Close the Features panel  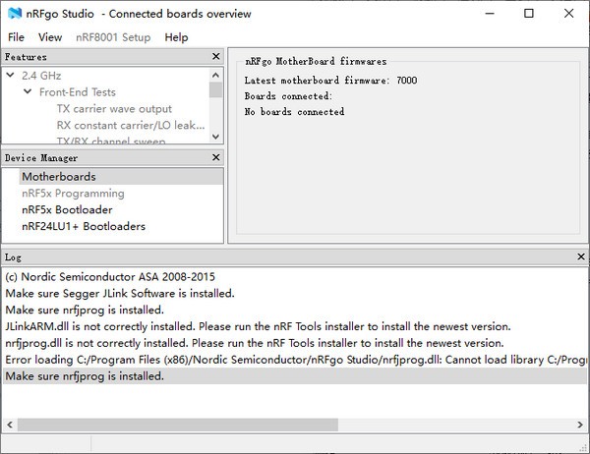tap(216, 58)
